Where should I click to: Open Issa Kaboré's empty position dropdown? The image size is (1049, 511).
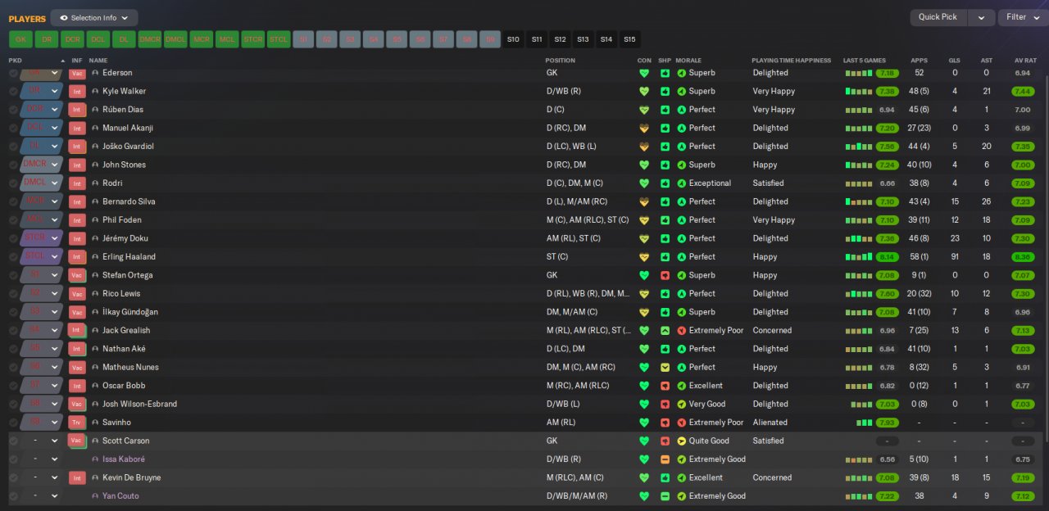click(42, 459)
